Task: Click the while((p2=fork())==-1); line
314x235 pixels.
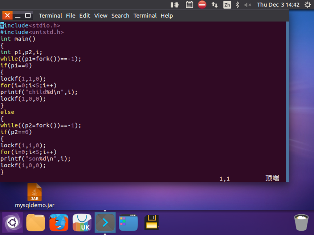Action: tap(41, 125)
